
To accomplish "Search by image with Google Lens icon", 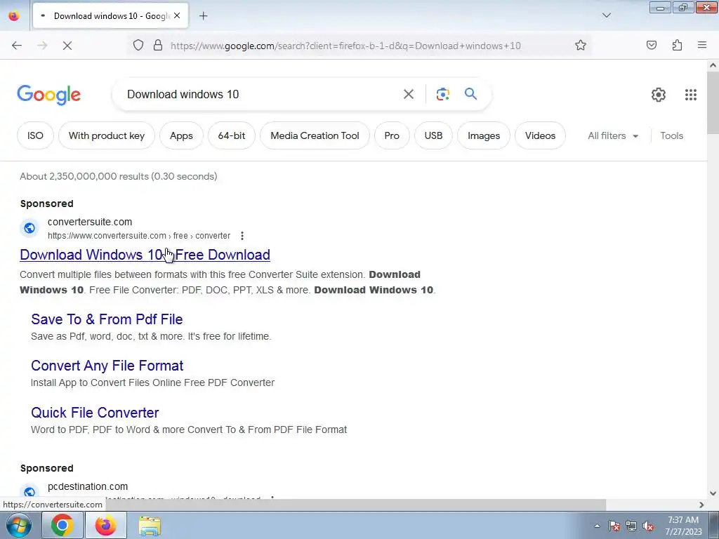I will [x=442, y=94].
